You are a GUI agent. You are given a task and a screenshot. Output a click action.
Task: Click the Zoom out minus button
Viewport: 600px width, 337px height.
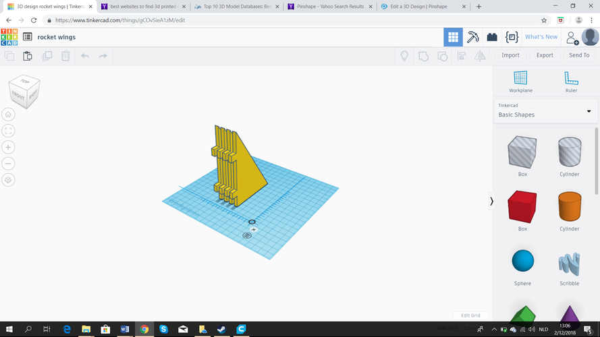[x=8, y=164]
